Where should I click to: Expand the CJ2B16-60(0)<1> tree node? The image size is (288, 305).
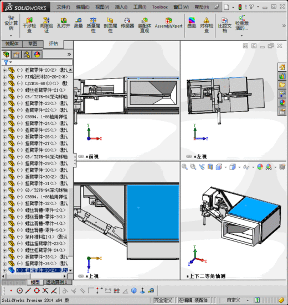point(4,83)
